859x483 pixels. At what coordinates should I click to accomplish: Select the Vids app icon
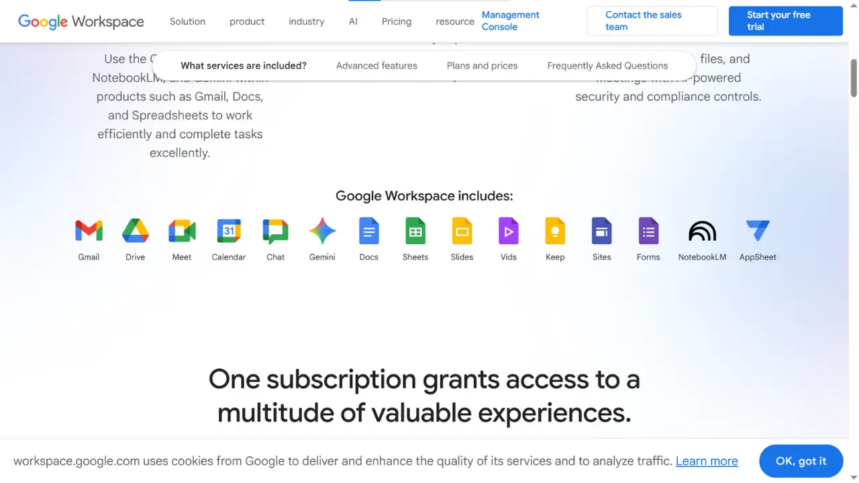click(508, 231)
